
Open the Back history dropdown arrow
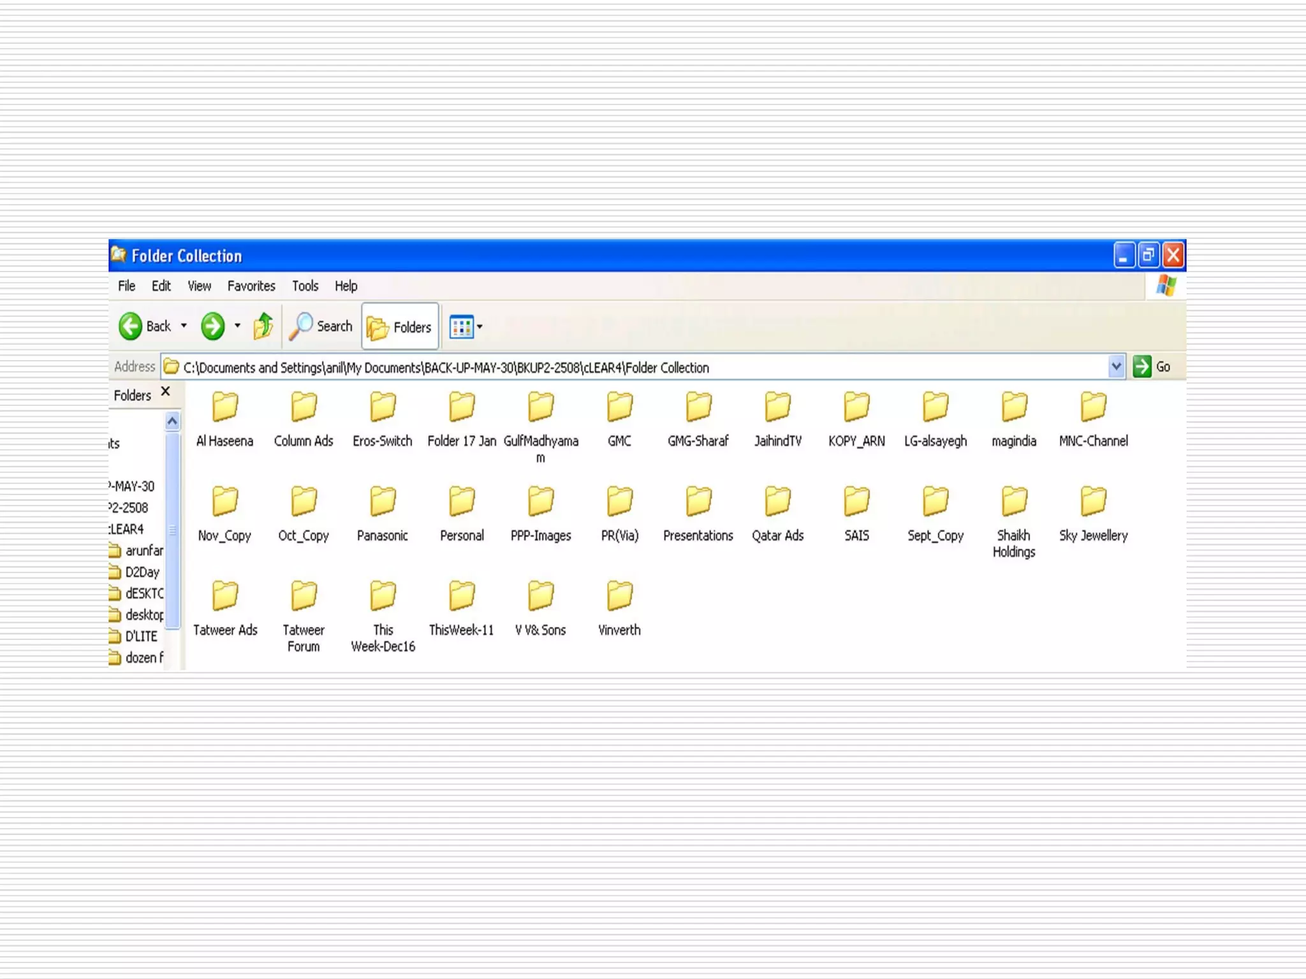184,326
